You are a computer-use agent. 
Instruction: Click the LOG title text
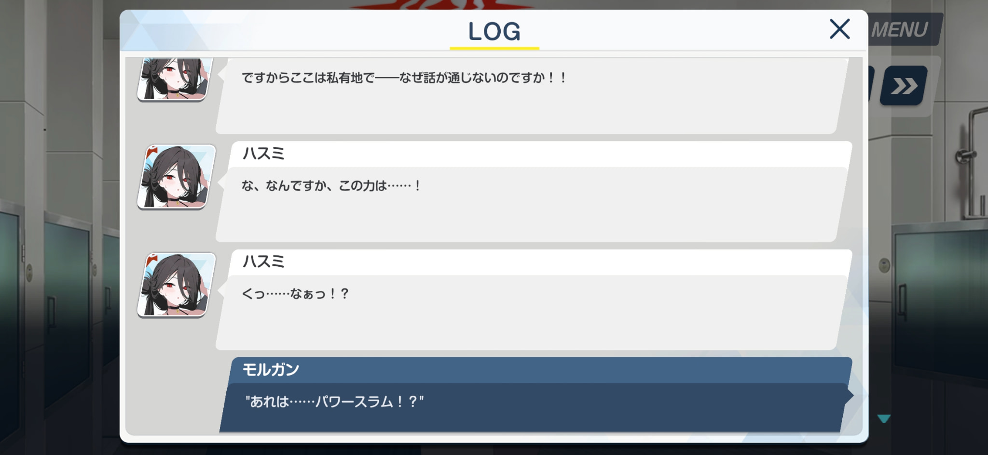[x=494, y=31]
